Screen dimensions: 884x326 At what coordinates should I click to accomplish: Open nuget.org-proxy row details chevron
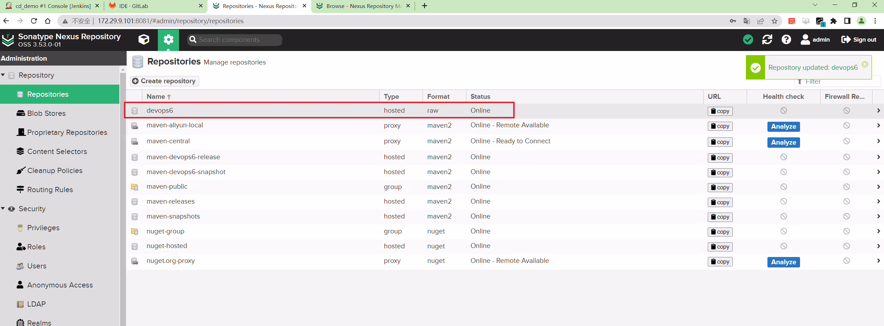tap(878, 260)
